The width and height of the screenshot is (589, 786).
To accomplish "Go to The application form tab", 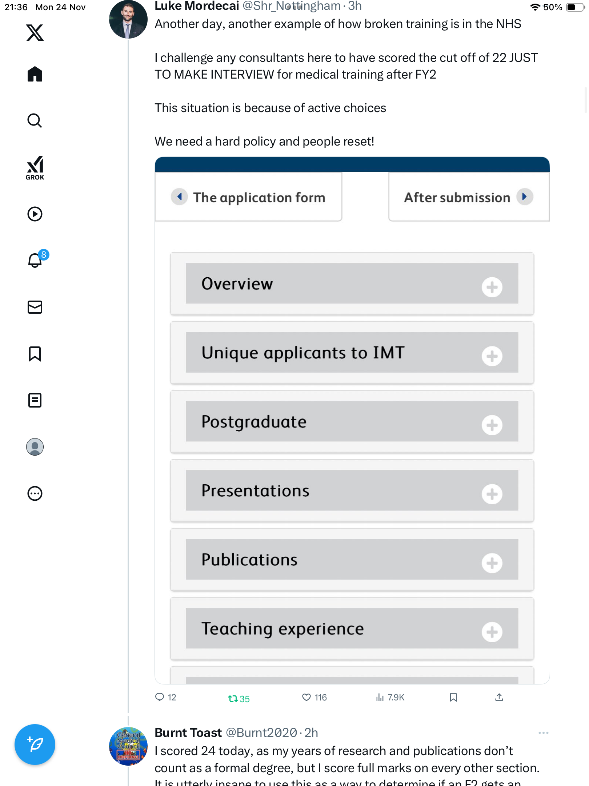I will point(249,197).
